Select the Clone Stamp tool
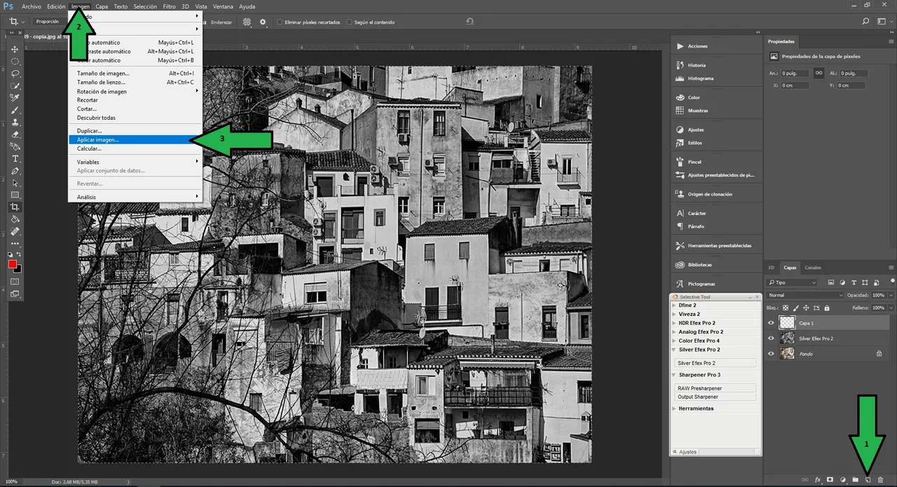The height and width of the screenshot is (487, 897). (x=15, y=122)
